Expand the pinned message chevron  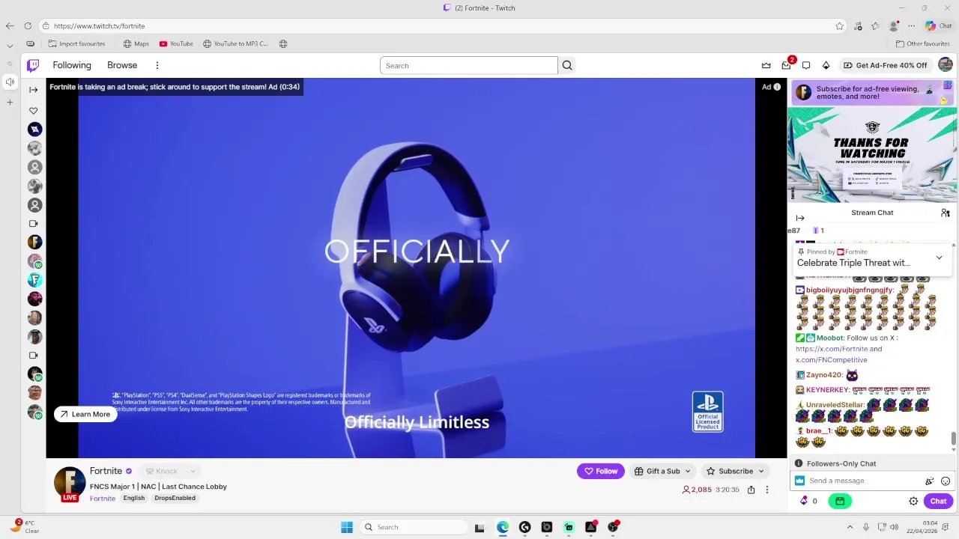pos(939,258)
